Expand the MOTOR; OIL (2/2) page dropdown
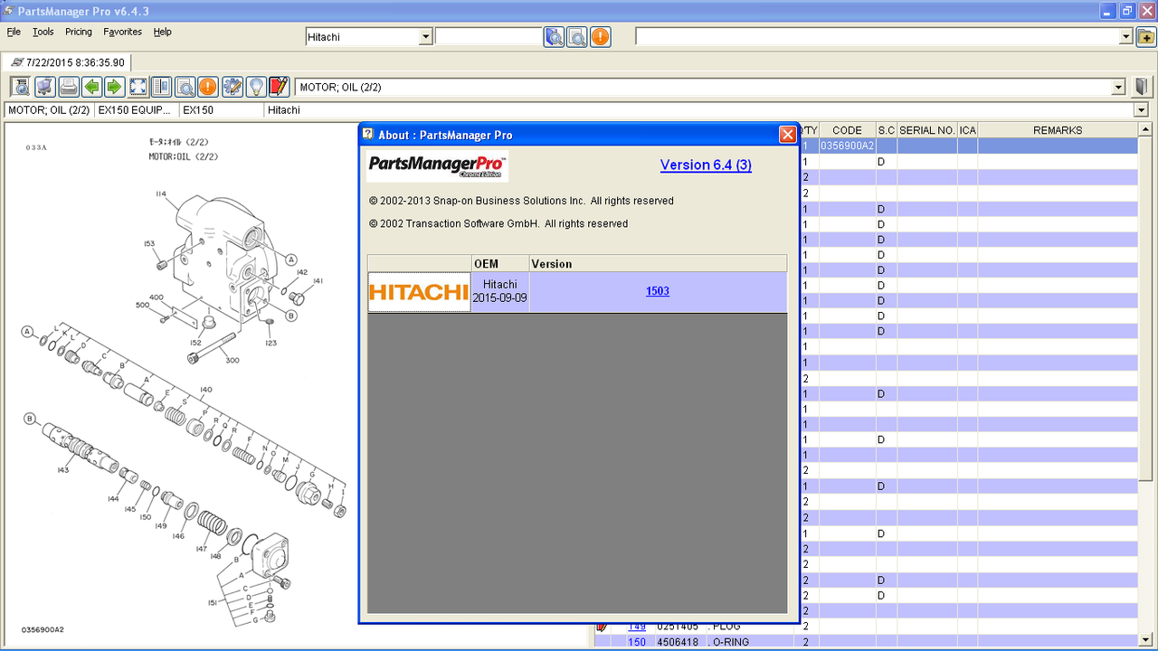This screenshot has width=1158, height=651. click(x=1119, y=87)
